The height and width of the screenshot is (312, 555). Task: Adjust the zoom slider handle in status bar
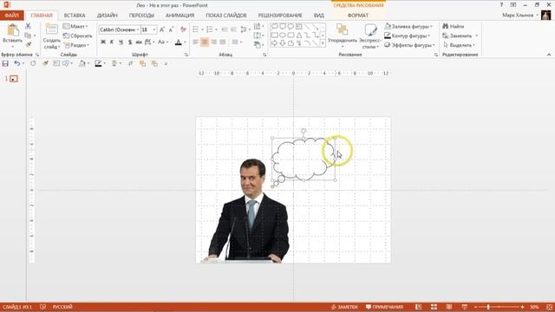pos(488,307)
